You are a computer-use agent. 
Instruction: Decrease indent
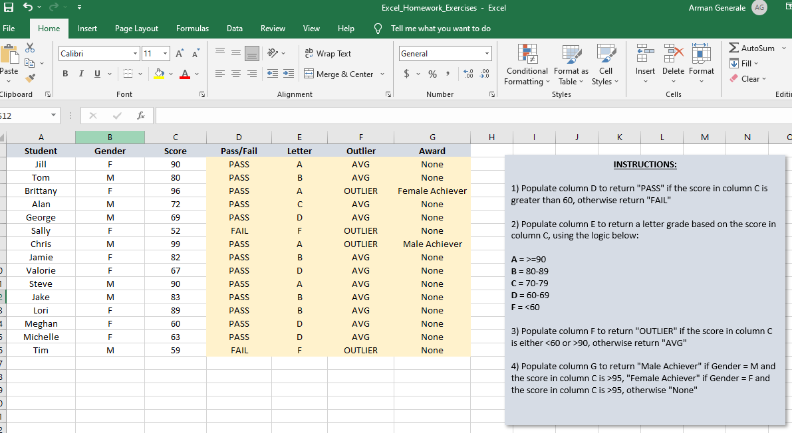272,74
